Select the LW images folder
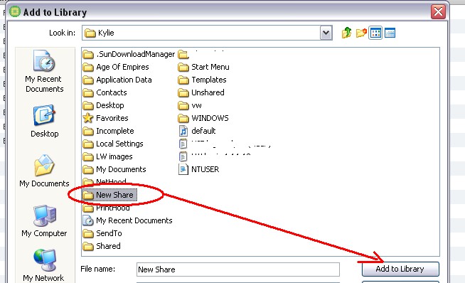Viewport: 465px width, 283px height. pos(107,156)
